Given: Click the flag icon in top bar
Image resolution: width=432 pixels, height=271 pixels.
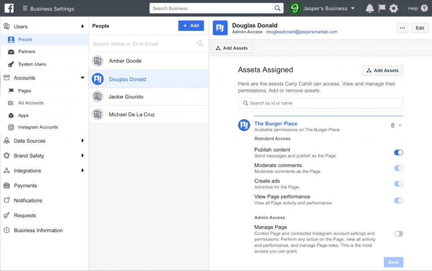Looking at the screenshot, I should pos(382,8).
